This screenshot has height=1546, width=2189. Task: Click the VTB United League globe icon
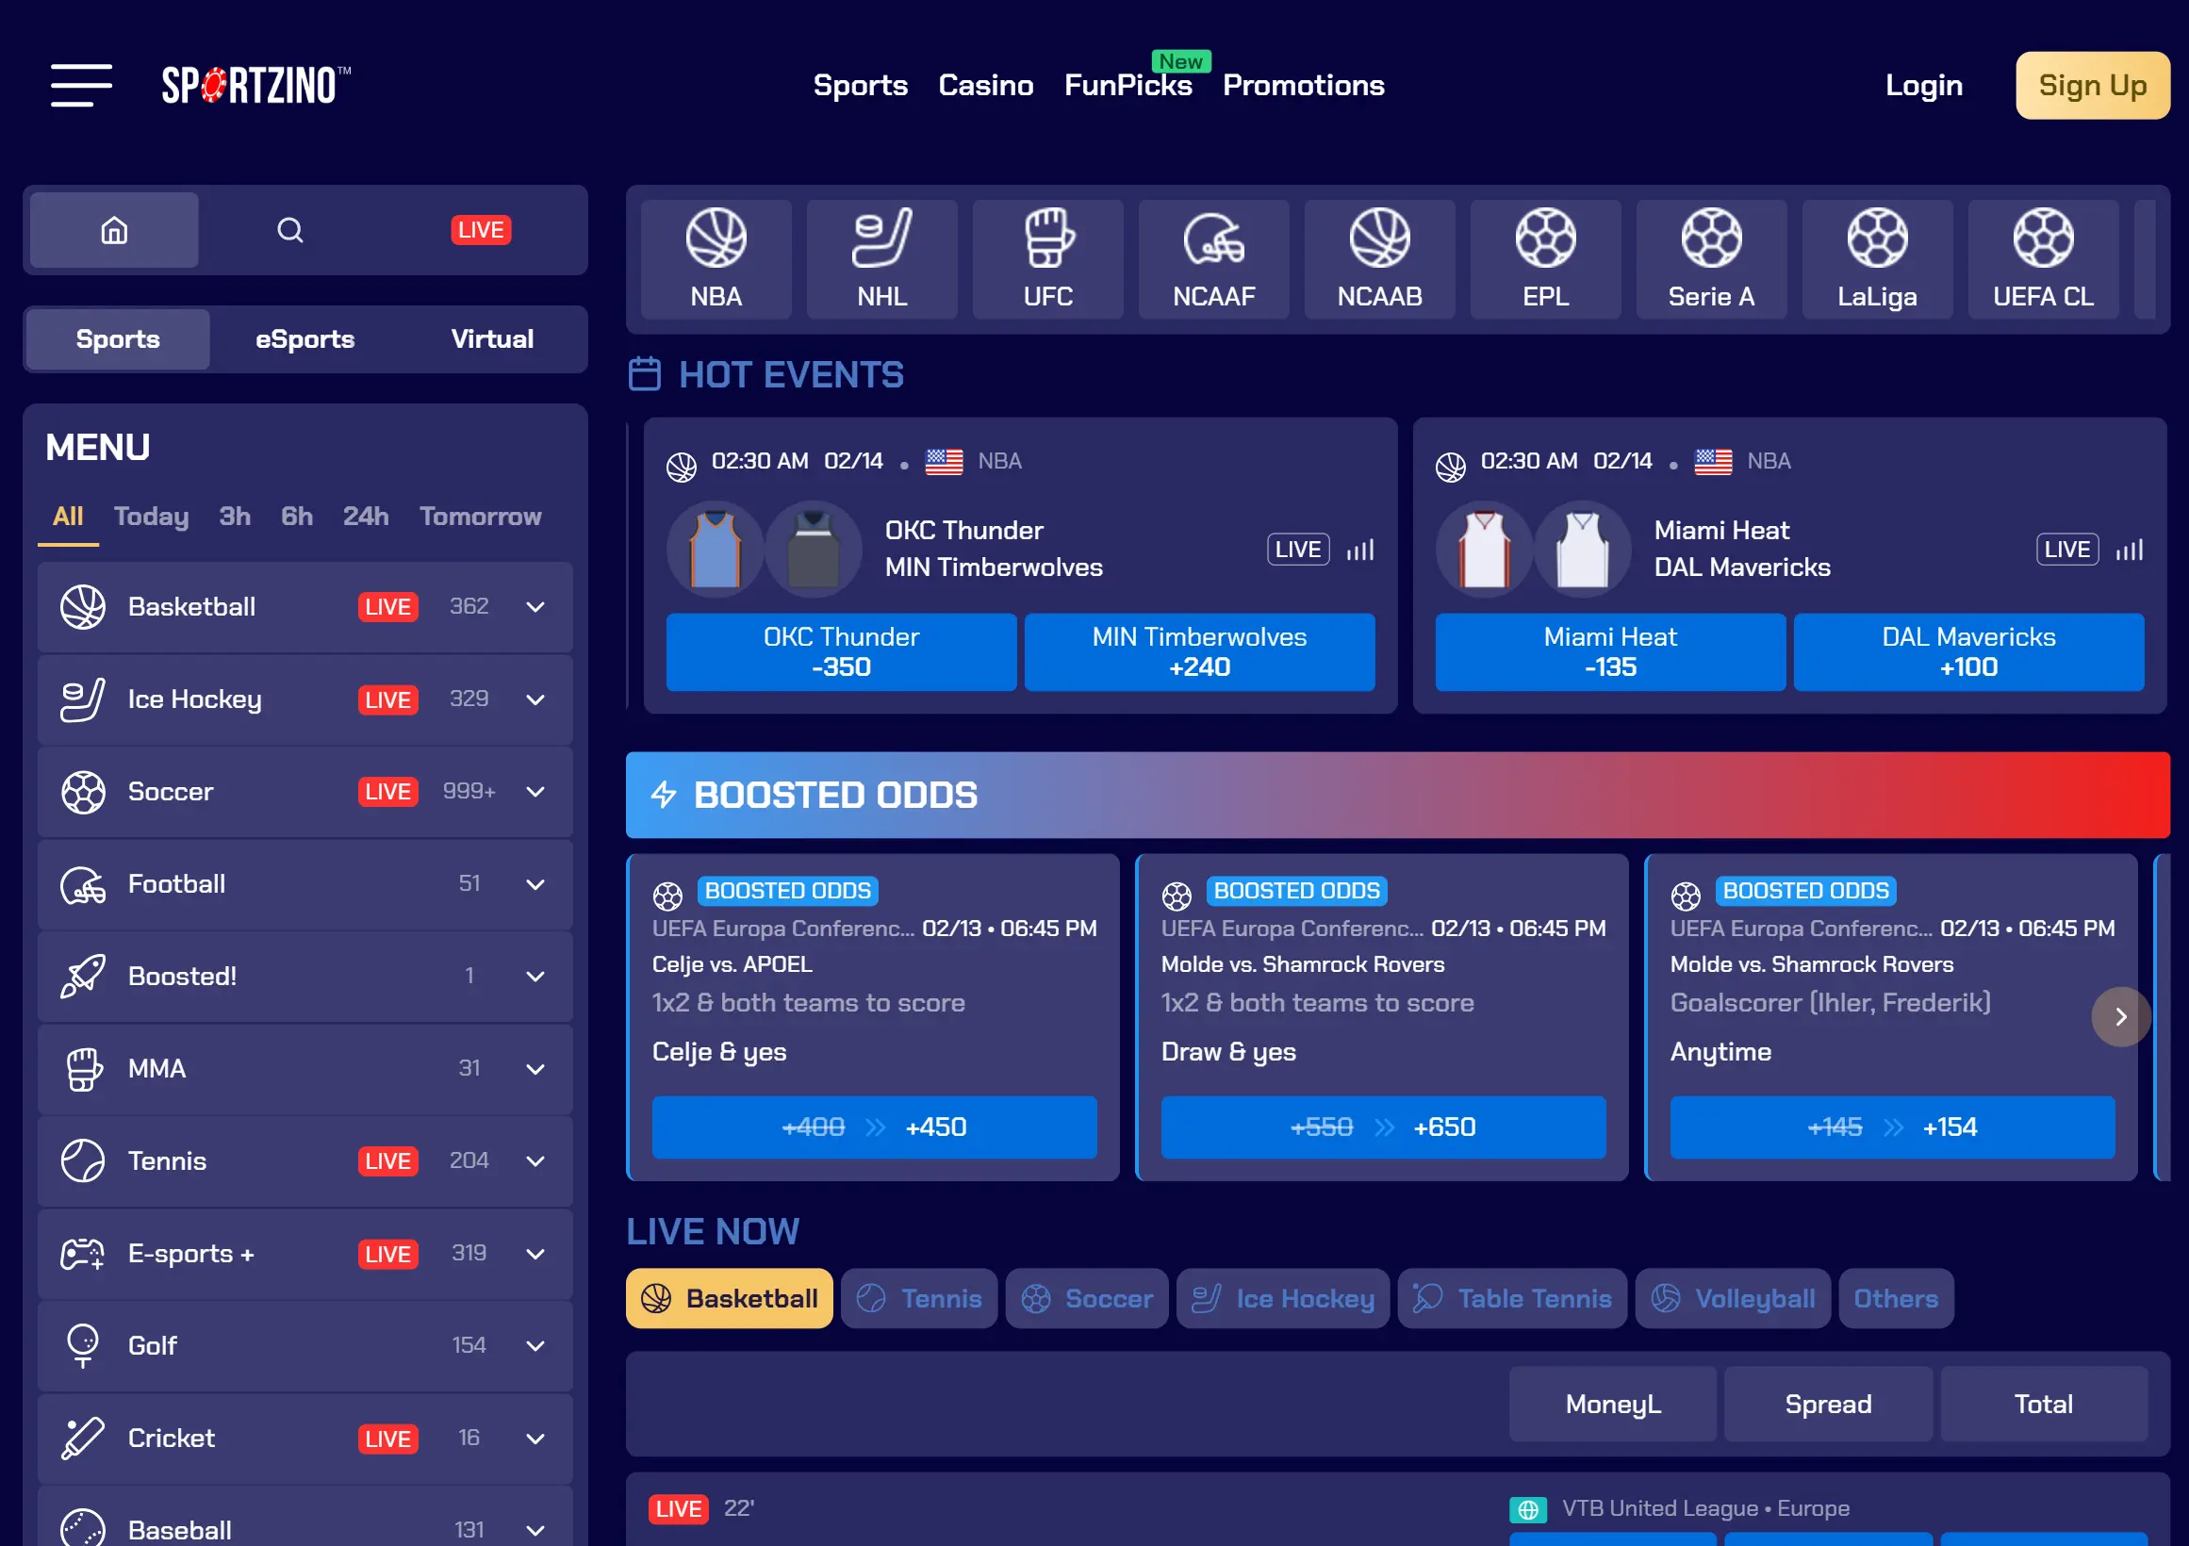(1527, 1510)
